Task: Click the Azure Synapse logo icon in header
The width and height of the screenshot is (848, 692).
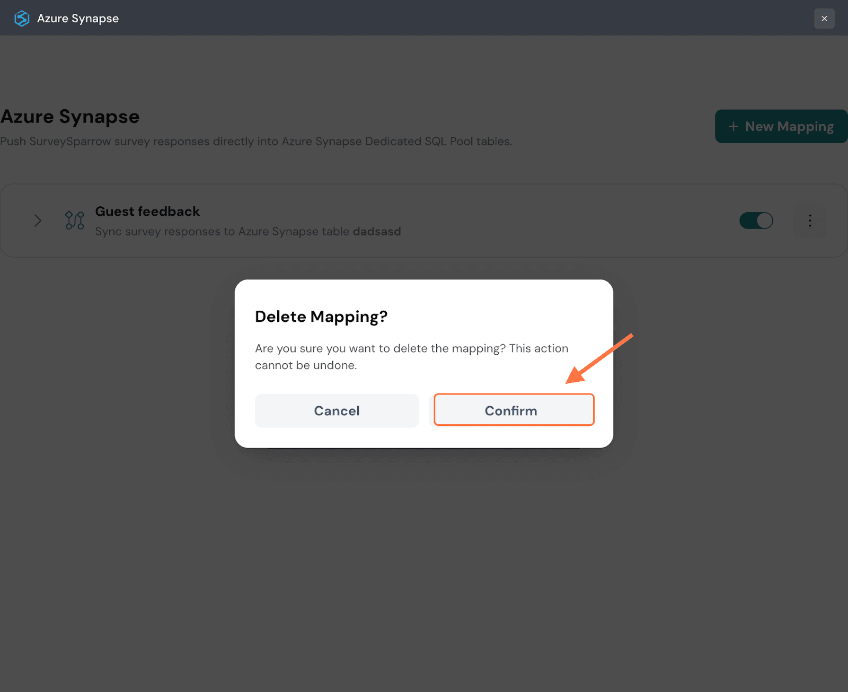Action: [22, 19]
